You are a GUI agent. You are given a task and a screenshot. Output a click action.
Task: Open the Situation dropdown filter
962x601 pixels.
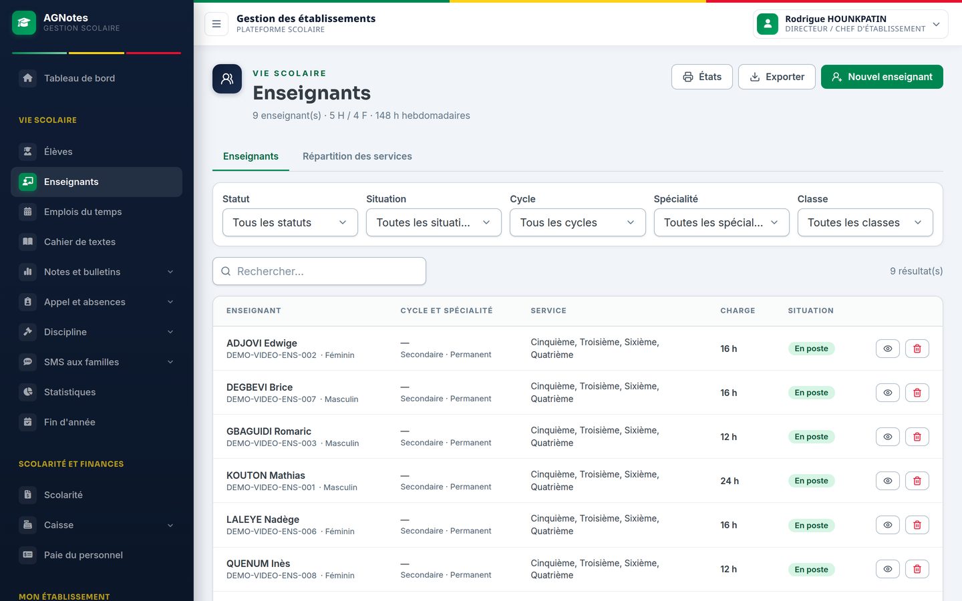pos(434,222)
